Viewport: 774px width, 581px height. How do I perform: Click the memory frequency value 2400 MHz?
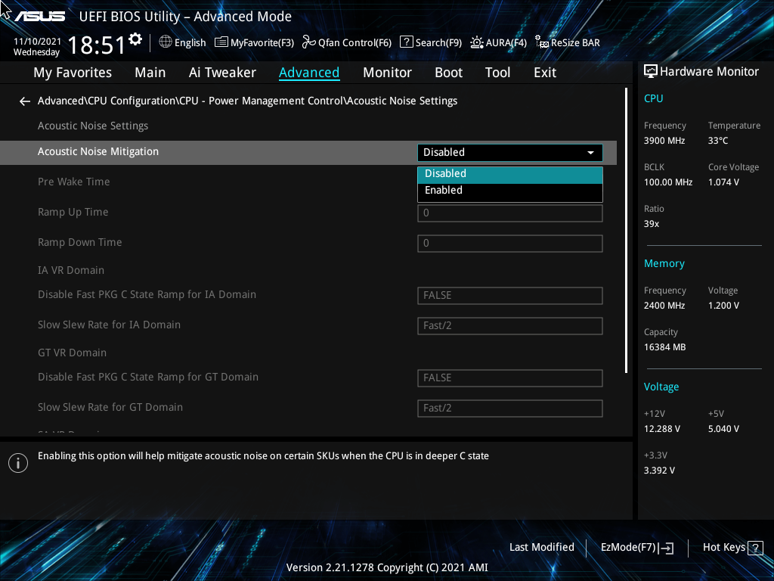pos(664,306)
